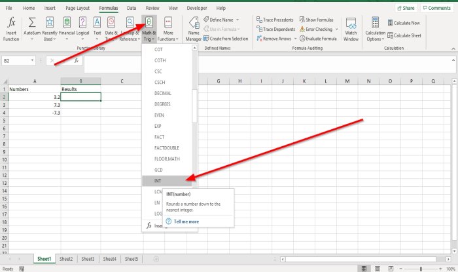Click the status bar macro record icon
The image size is (458, 272).
(22, 269)
